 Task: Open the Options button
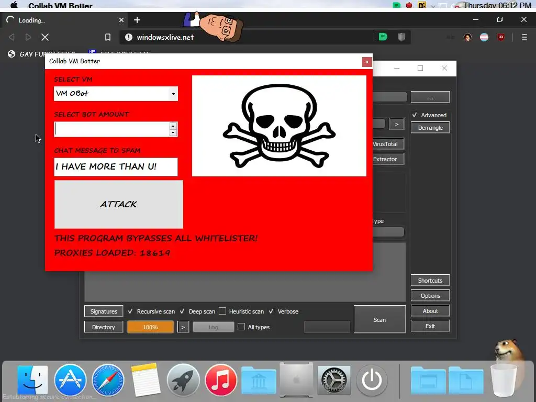pyautogui.click(x=430, y=296)
